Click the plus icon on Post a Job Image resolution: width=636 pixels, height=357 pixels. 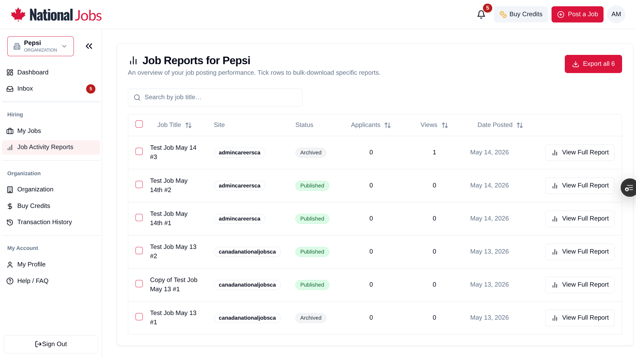[561, 15]
